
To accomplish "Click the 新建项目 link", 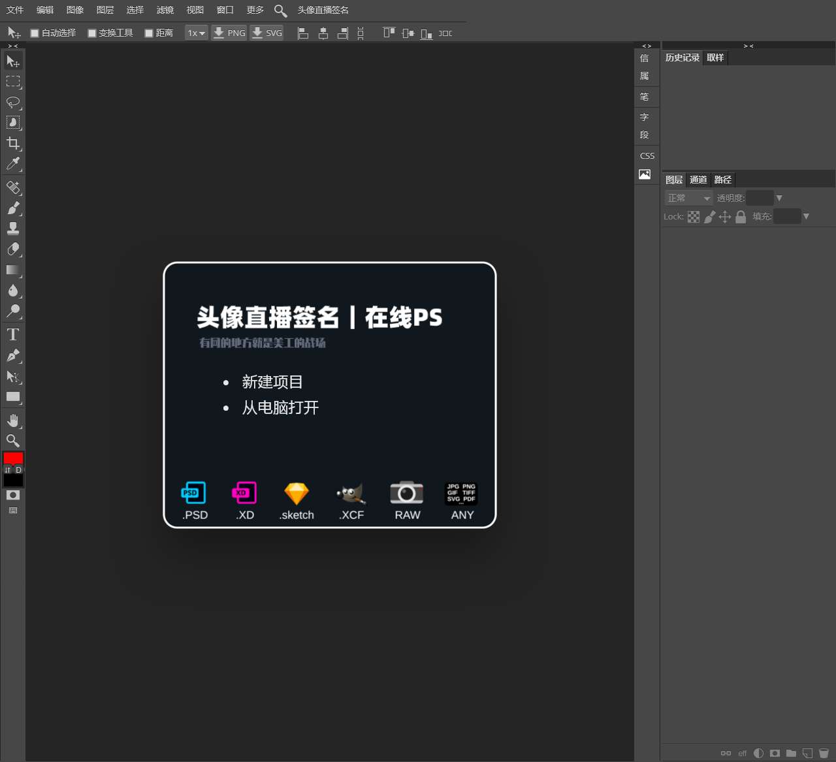I will tap(272, 382).
